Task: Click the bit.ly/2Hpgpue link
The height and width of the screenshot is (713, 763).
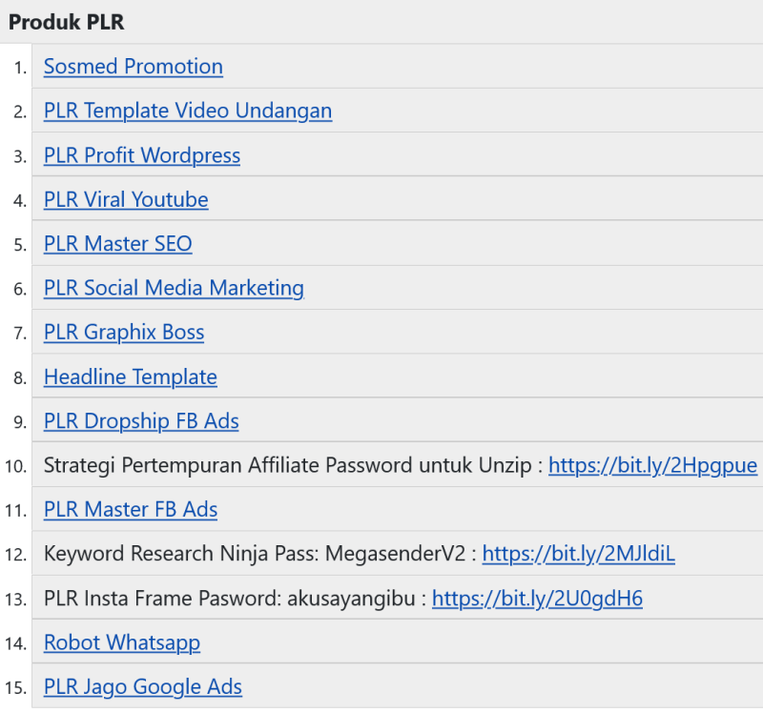Action: coord(653,465)
